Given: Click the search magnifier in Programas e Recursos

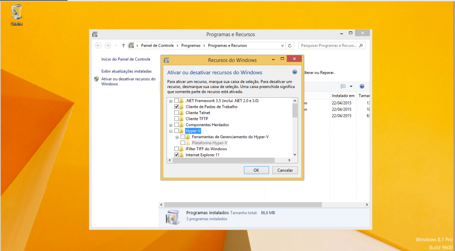Looking at the screenshot, I should coord(361,46).
